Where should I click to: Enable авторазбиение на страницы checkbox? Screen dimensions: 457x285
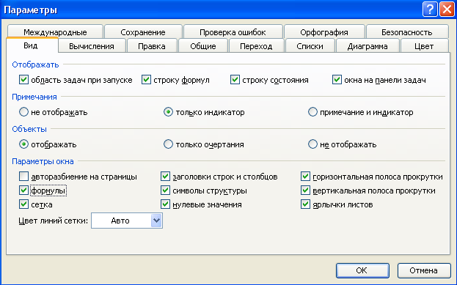tap(23, 177)
